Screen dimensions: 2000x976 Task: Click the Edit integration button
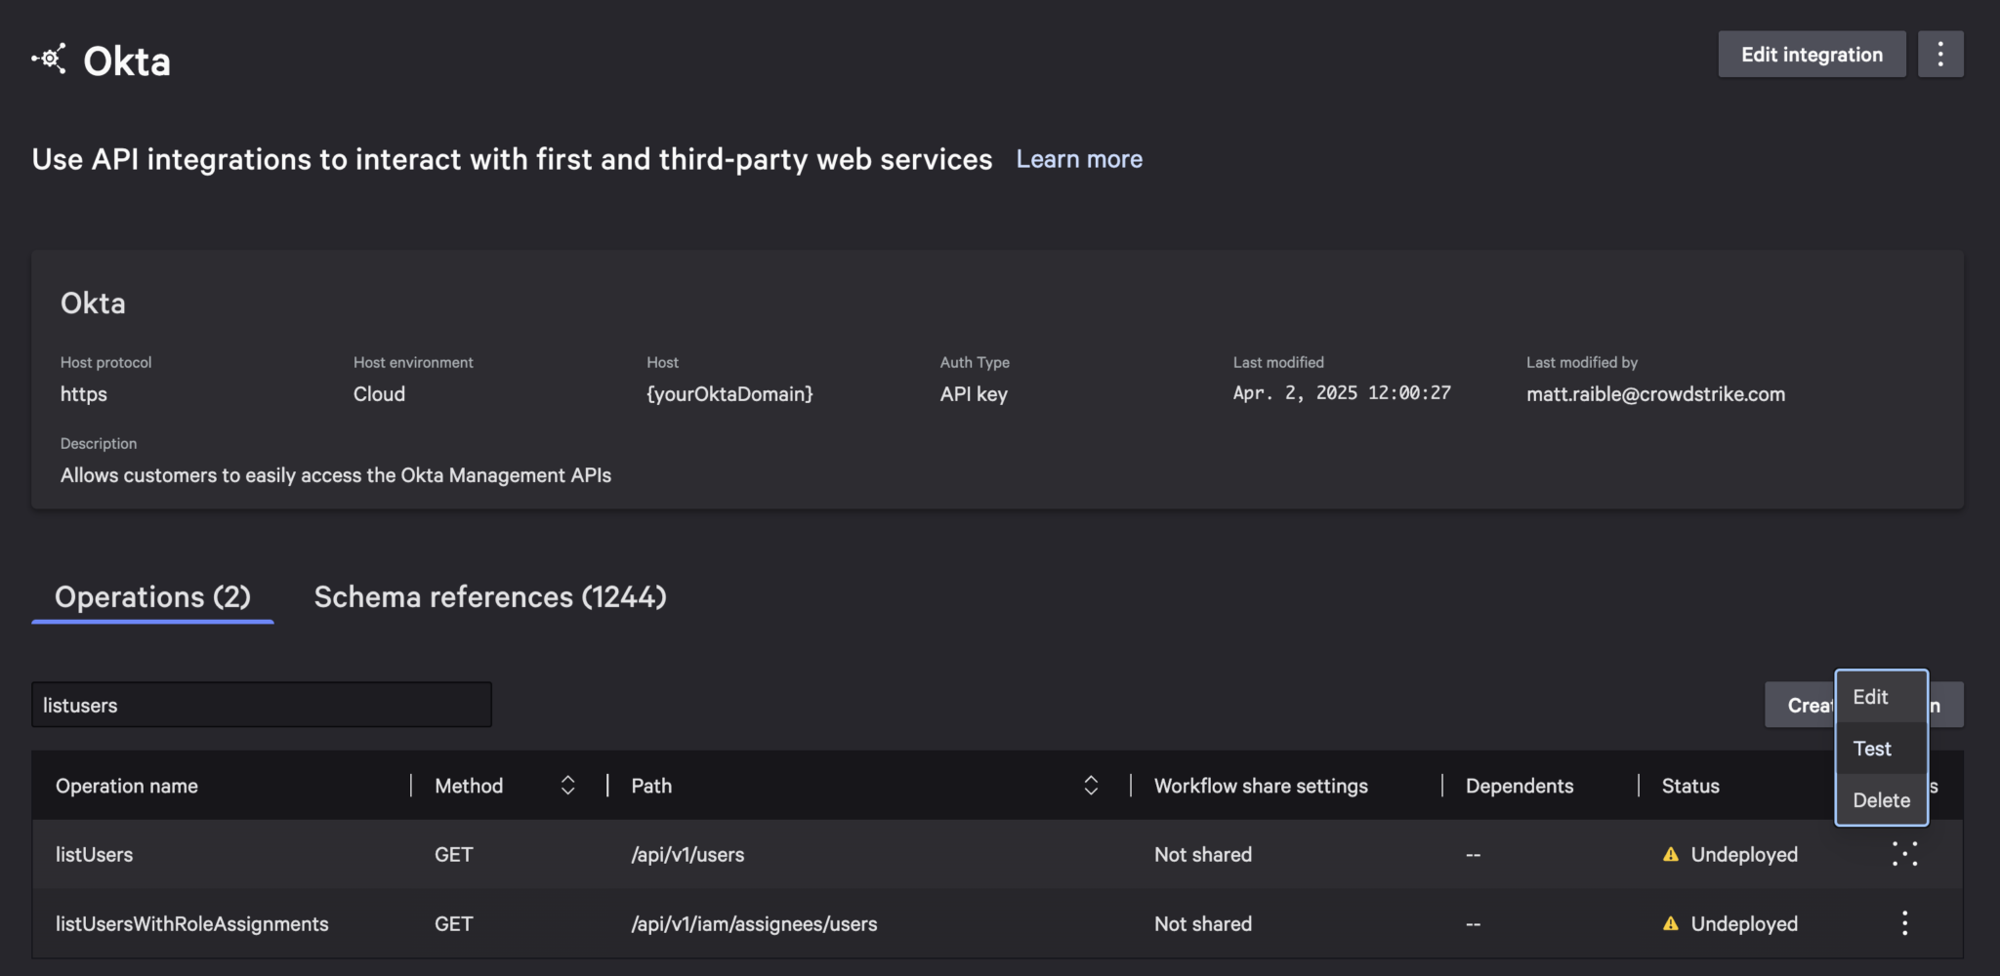click(1812, 54)
